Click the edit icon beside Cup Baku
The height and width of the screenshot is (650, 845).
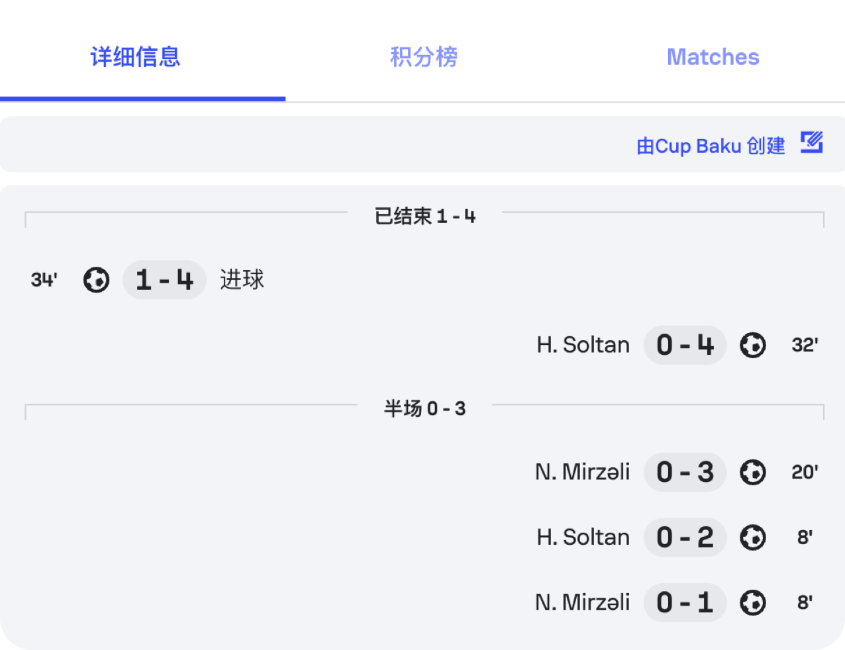[x=812, y=142]
